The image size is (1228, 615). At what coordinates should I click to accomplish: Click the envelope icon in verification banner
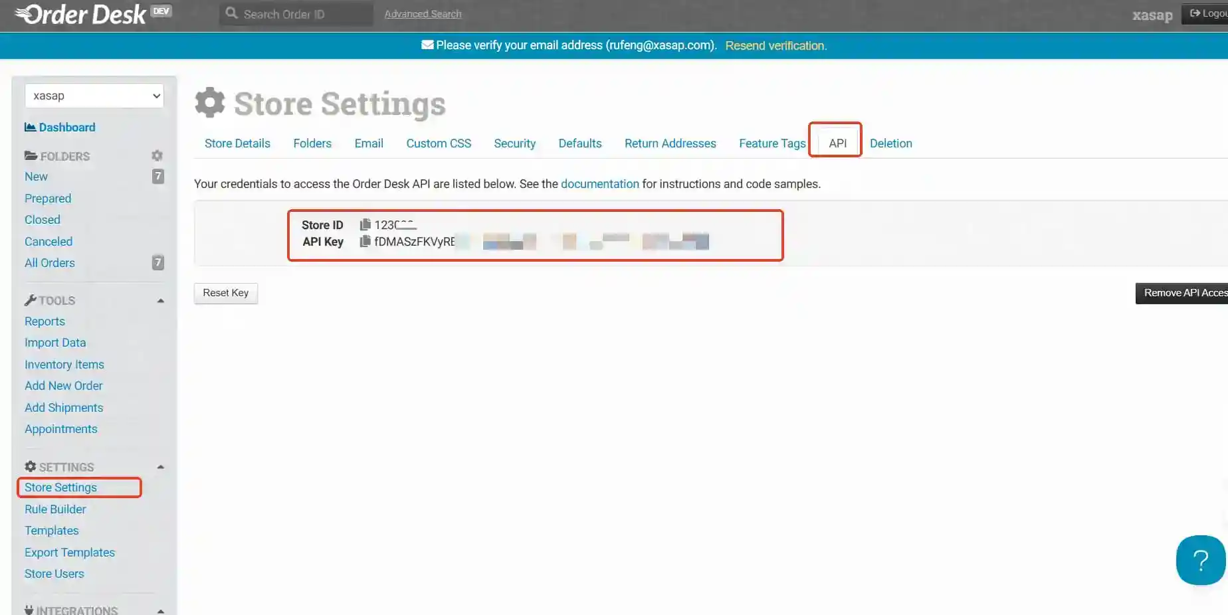point(427,44)
